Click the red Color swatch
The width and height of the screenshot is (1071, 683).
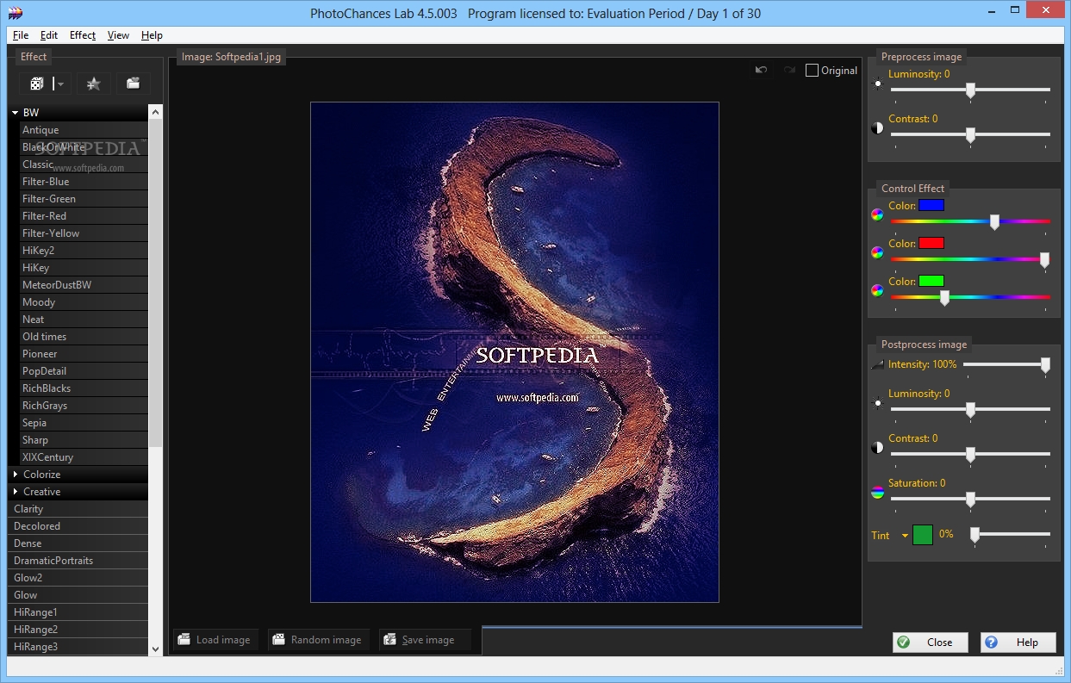[x=931, y=244]
